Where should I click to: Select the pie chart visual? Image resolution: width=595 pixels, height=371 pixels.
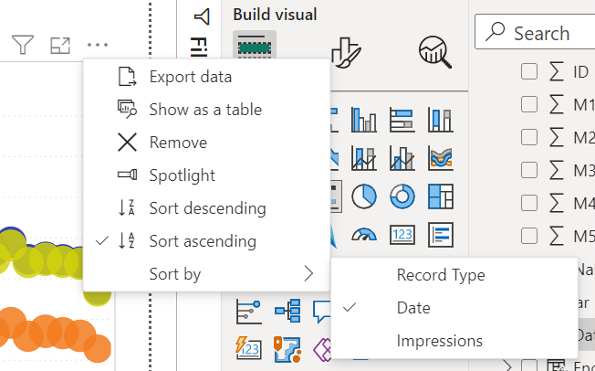click(364, 196)
